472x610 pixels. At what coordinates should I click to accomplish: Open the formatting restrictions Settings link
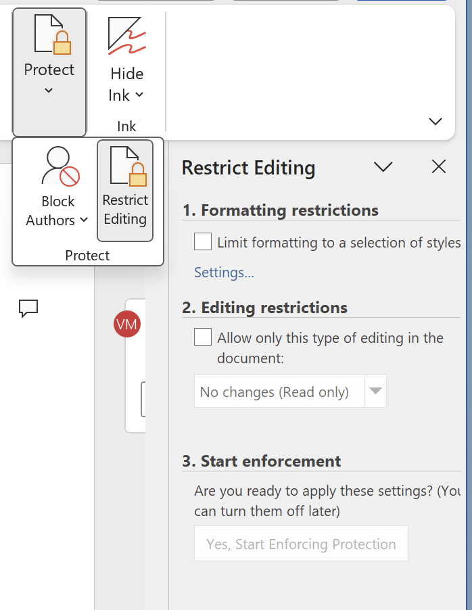click(x=224, y=273)
